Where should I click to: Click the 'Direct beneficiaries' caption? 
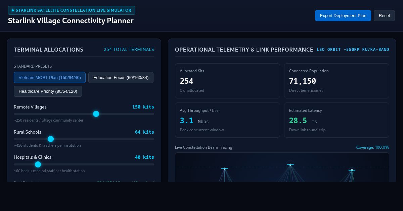click(306, 90)
